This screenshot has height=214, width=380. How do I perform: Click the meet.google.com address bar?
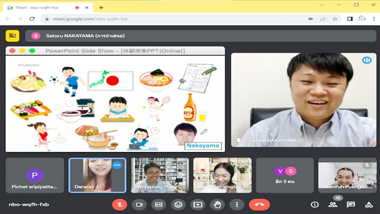(x=167, y=19)
